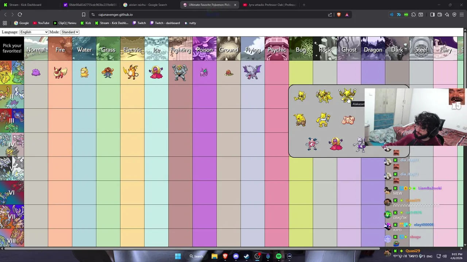This screenshot has width=467, height=262.
Task: Click the Flareon pick under Fire
Action: coord(60,72)
